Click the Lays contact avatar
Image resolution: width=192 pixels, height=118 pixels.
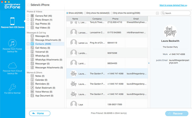(74, 104)
